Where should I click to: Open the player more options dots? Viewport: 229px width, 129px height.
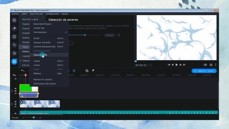[215, 64]
